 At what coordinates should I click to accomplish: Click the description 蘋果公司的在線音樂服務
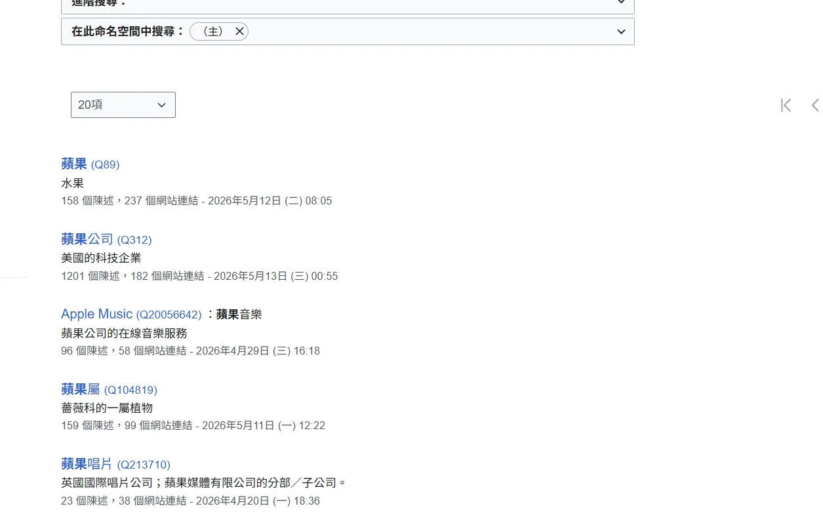tap(124, 333)
